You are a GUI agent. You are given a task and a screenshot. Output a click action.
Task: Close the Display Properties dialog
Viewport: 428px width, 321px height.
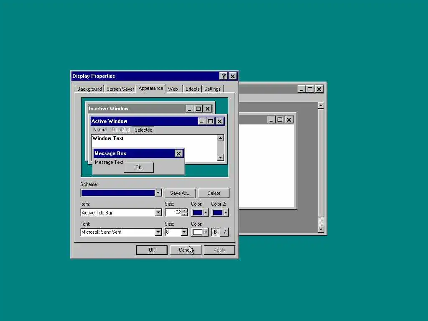coord(232,76)
